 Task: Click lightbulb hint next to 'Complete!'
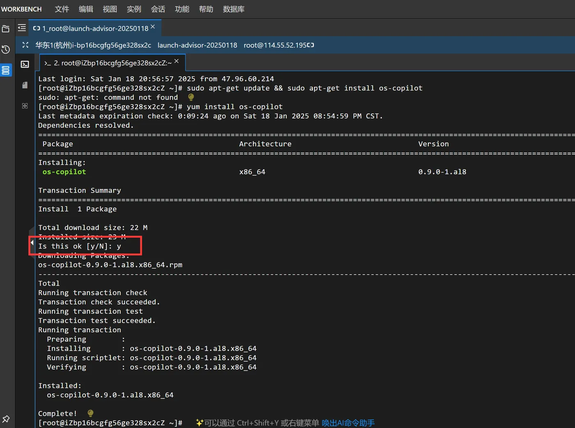[x=90, y=413]
